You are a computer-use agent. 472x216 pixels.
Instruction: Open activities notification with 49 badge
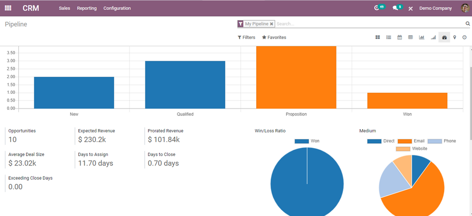(378, 8)
